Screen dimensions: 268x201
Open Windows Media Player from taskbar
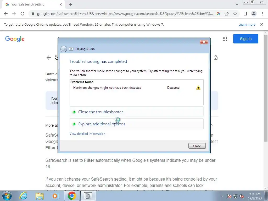55,196
